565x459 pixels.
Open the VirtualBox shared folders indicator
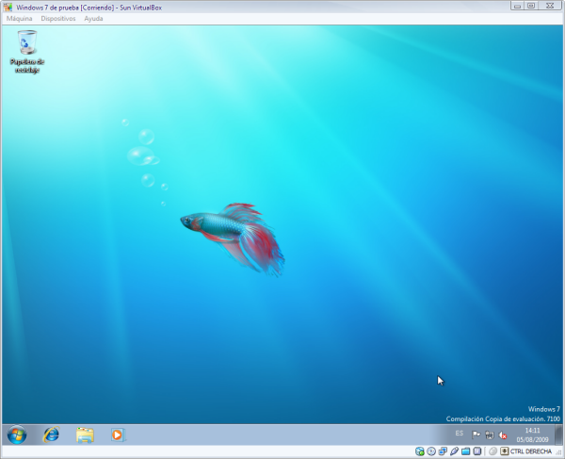(x=465, y=451)
